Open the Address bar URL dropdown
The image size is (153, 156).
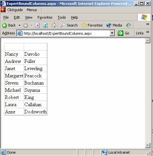[112, 33]
